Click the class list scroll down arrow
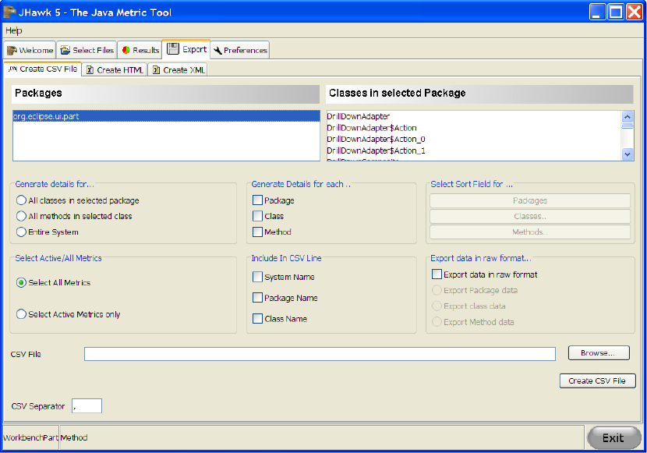Image resolution: width=647 pixels, height=453 pixels. pyautogui.click(x=628, y=154)
